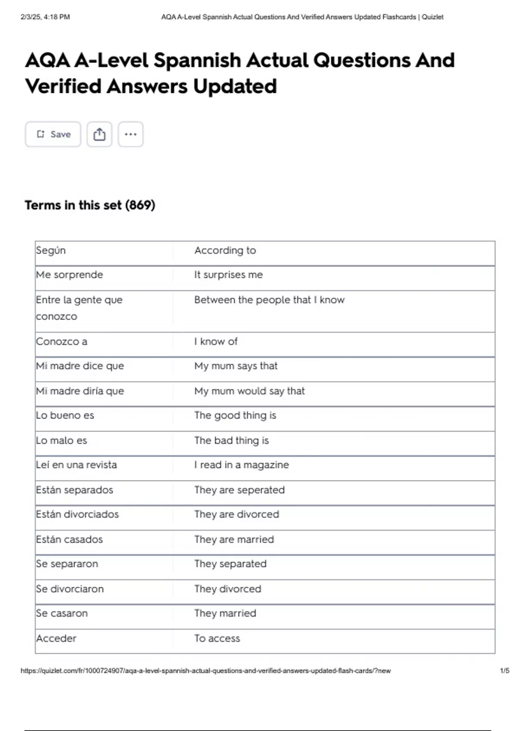
Task: Click the bookmark icon inside Save
Action: (x=41, y=134)
